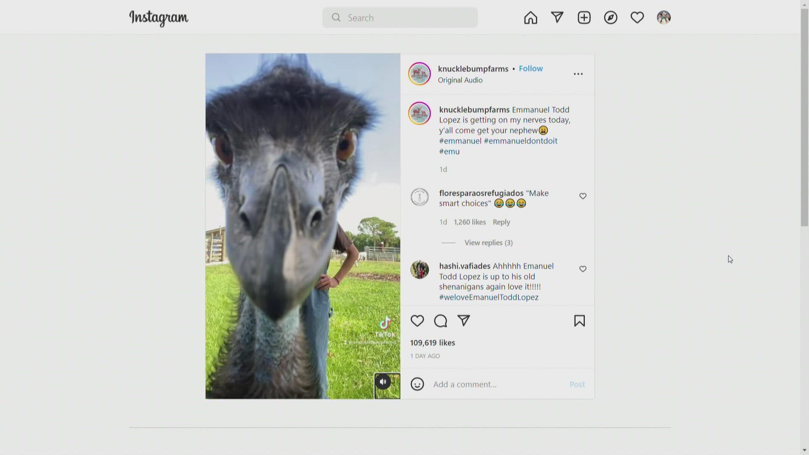Click the Search input field
The image size is (809, 455).
(x=400, y=18)
